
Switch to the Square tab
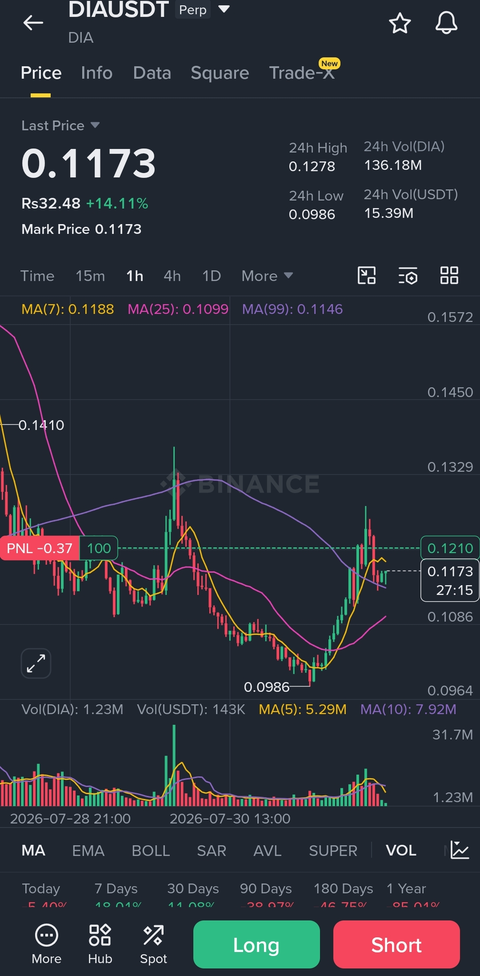(220, 73)
